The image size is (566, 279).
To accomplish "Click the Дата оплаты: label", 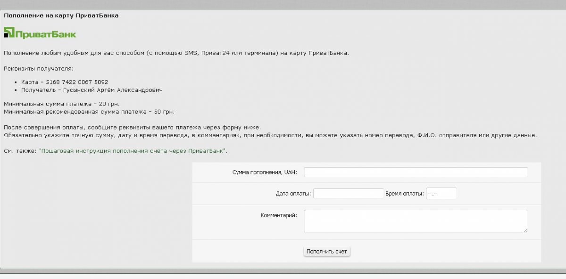I will 293,194.
